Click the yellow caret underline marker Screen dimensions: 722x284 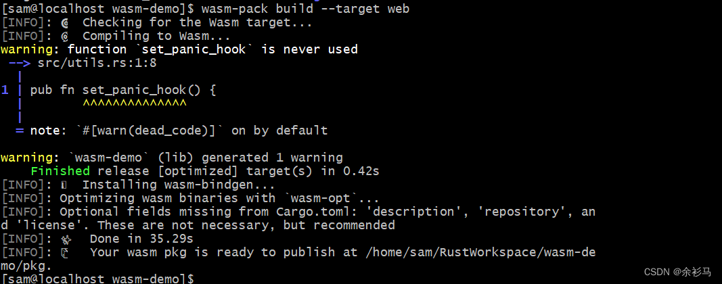coord(134,103)
